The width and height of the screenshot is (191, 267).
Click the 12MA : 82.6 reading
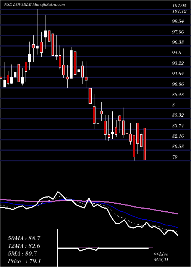click(x=24, y=246)
